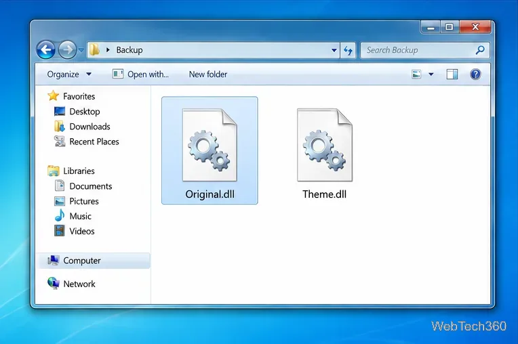This screenshot has width=518, height=344.
Task: Minimize the Backup window
Action: (431, 27)
